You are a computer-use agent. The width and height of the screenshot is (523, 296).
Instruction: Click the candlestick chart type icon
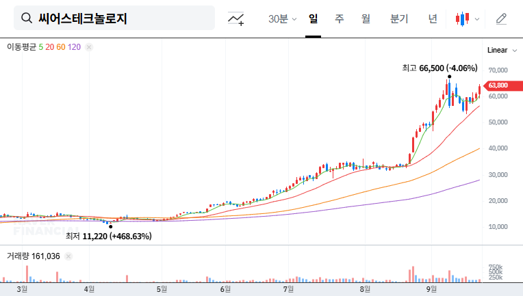462,19
